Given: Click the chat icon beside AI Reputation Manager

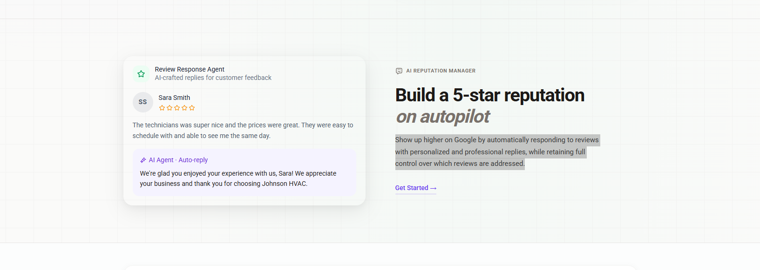Looking at the screenshot, I should pyautogui.click(x=399, y=71).
